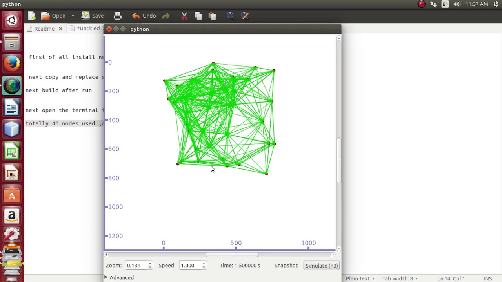Open the sound volume indicator
502x282 pixels.
pyautogui.click(x=457, y=4)
